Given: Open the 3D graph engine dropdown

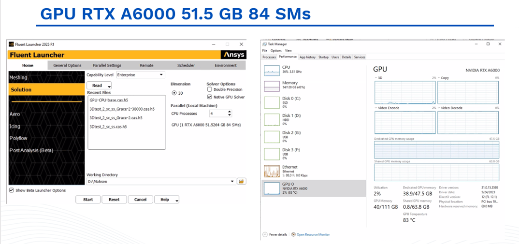Looking at the screenshot, I should click(x=376, y=78).
